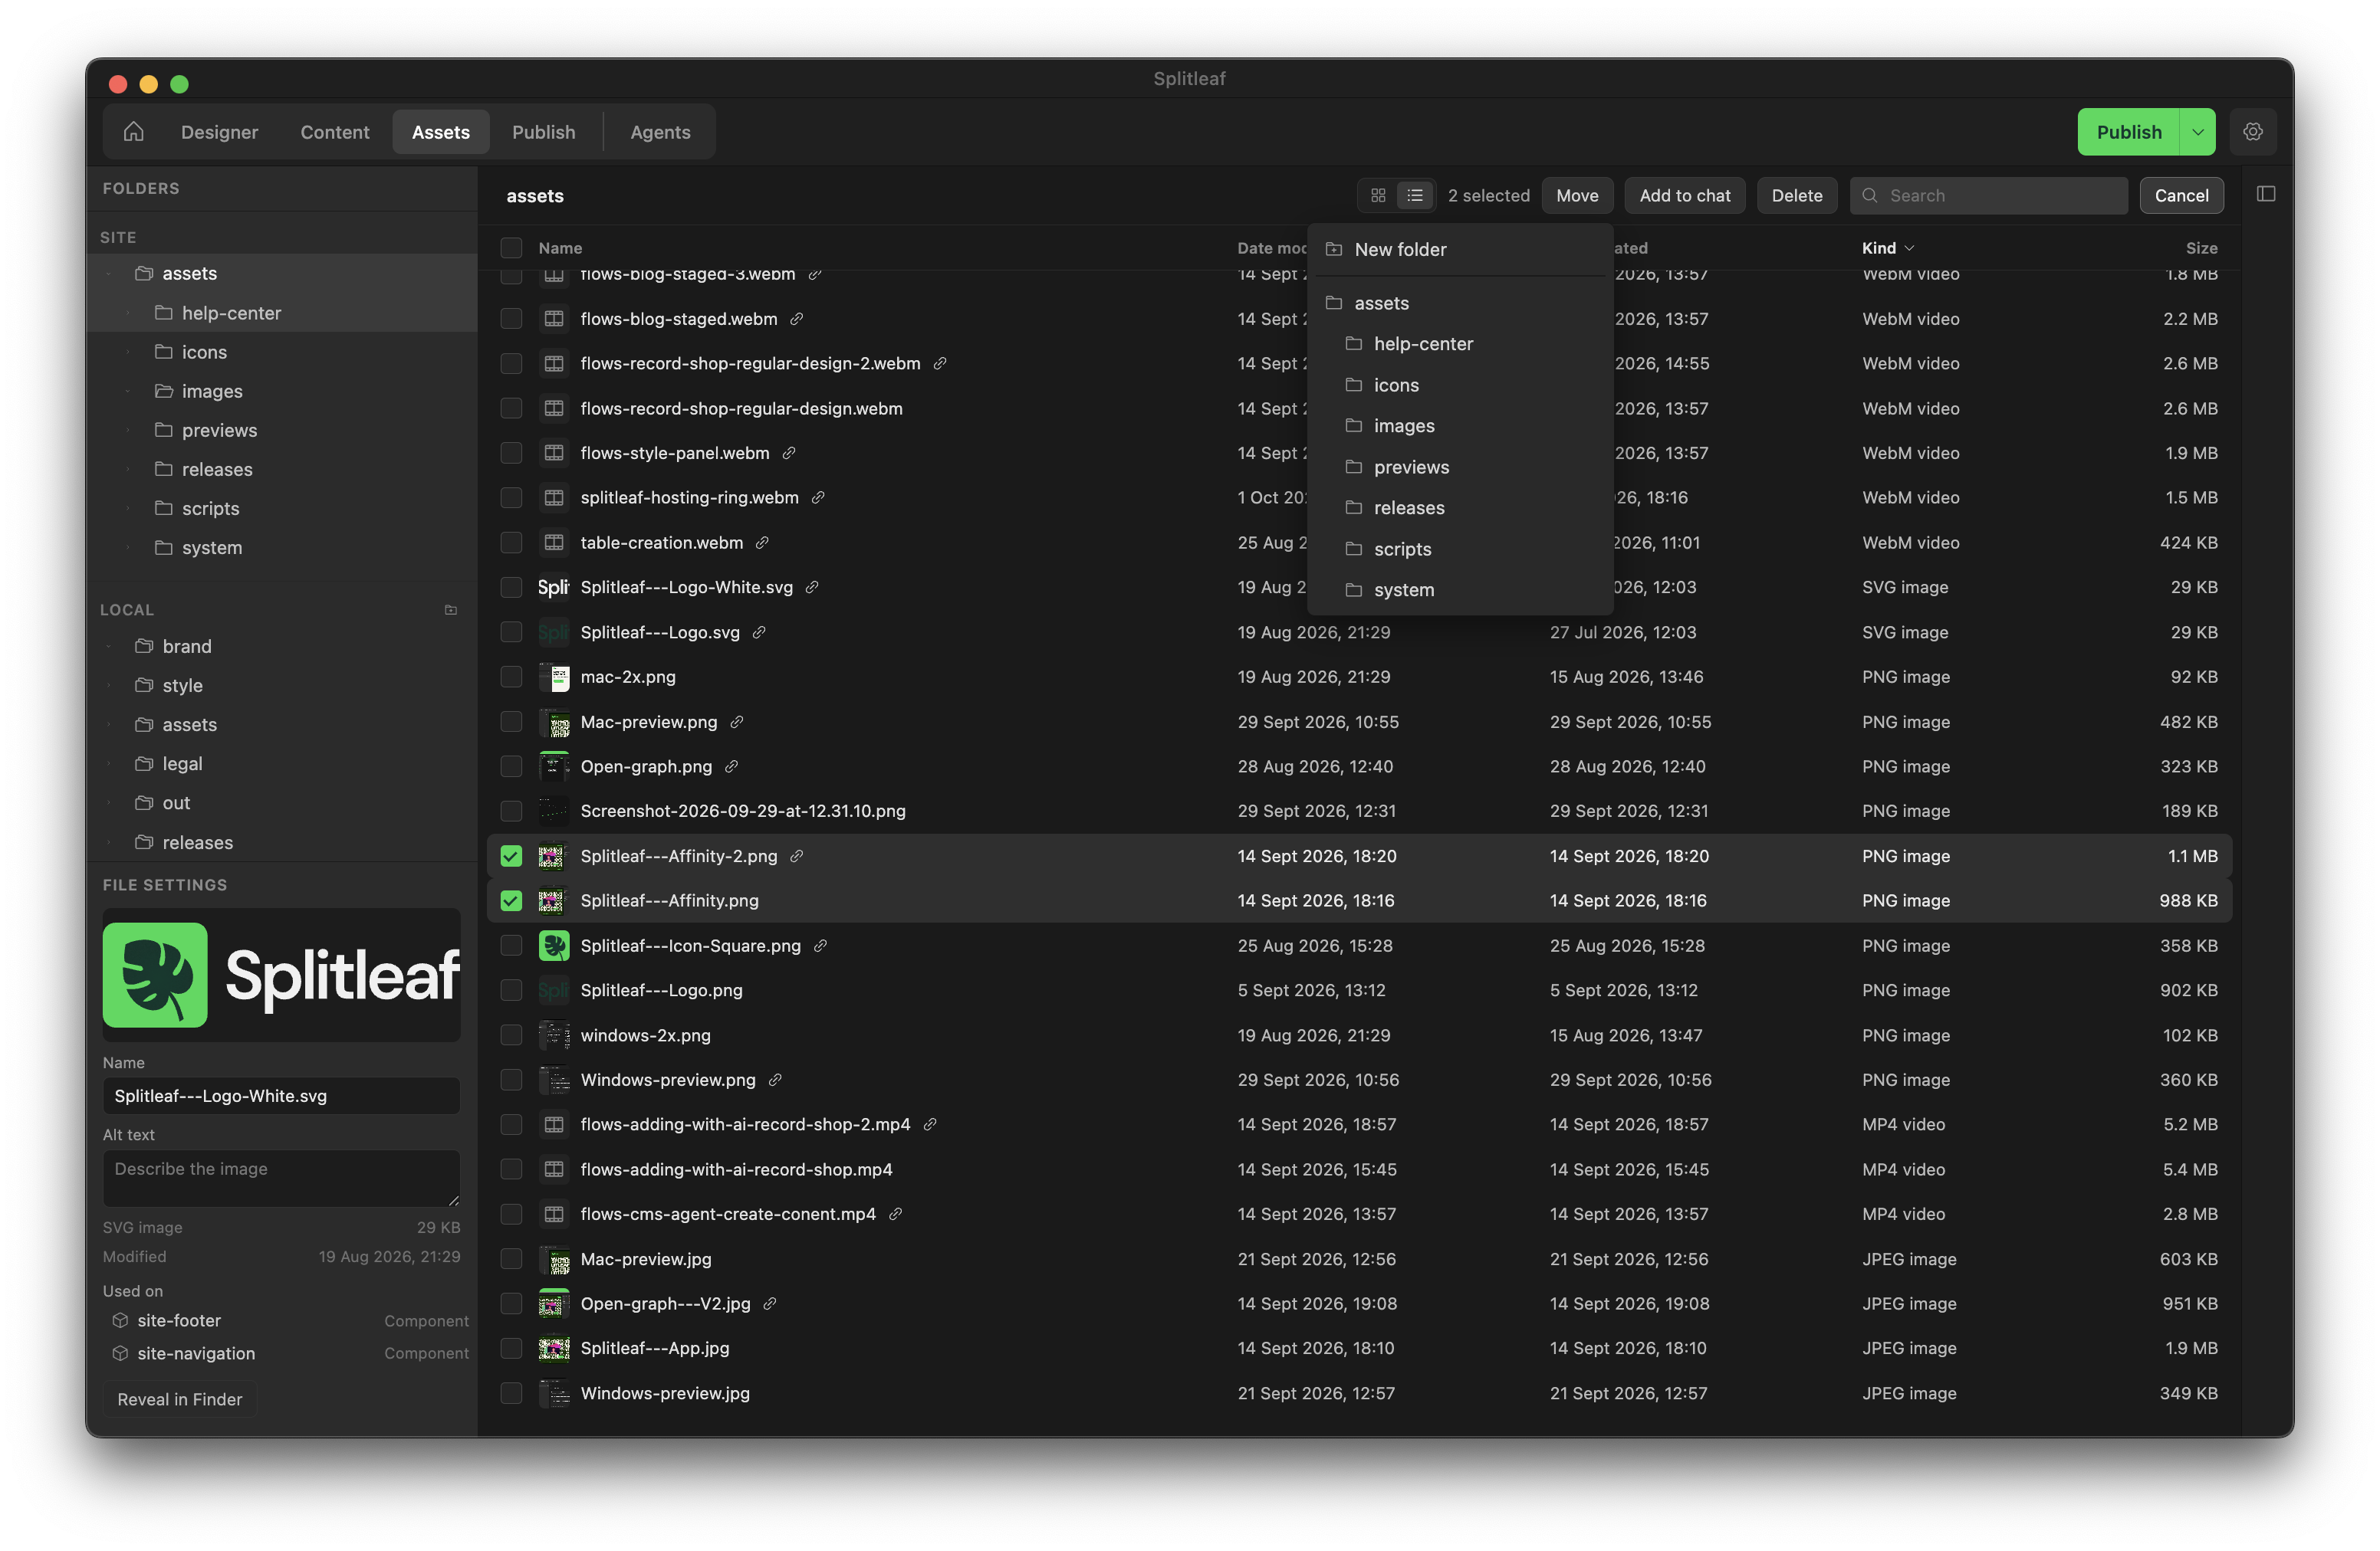Viewport: 2380px width, 1551px height.
Task: Click the site-footer component icon
Action: tap(120, 1320)
